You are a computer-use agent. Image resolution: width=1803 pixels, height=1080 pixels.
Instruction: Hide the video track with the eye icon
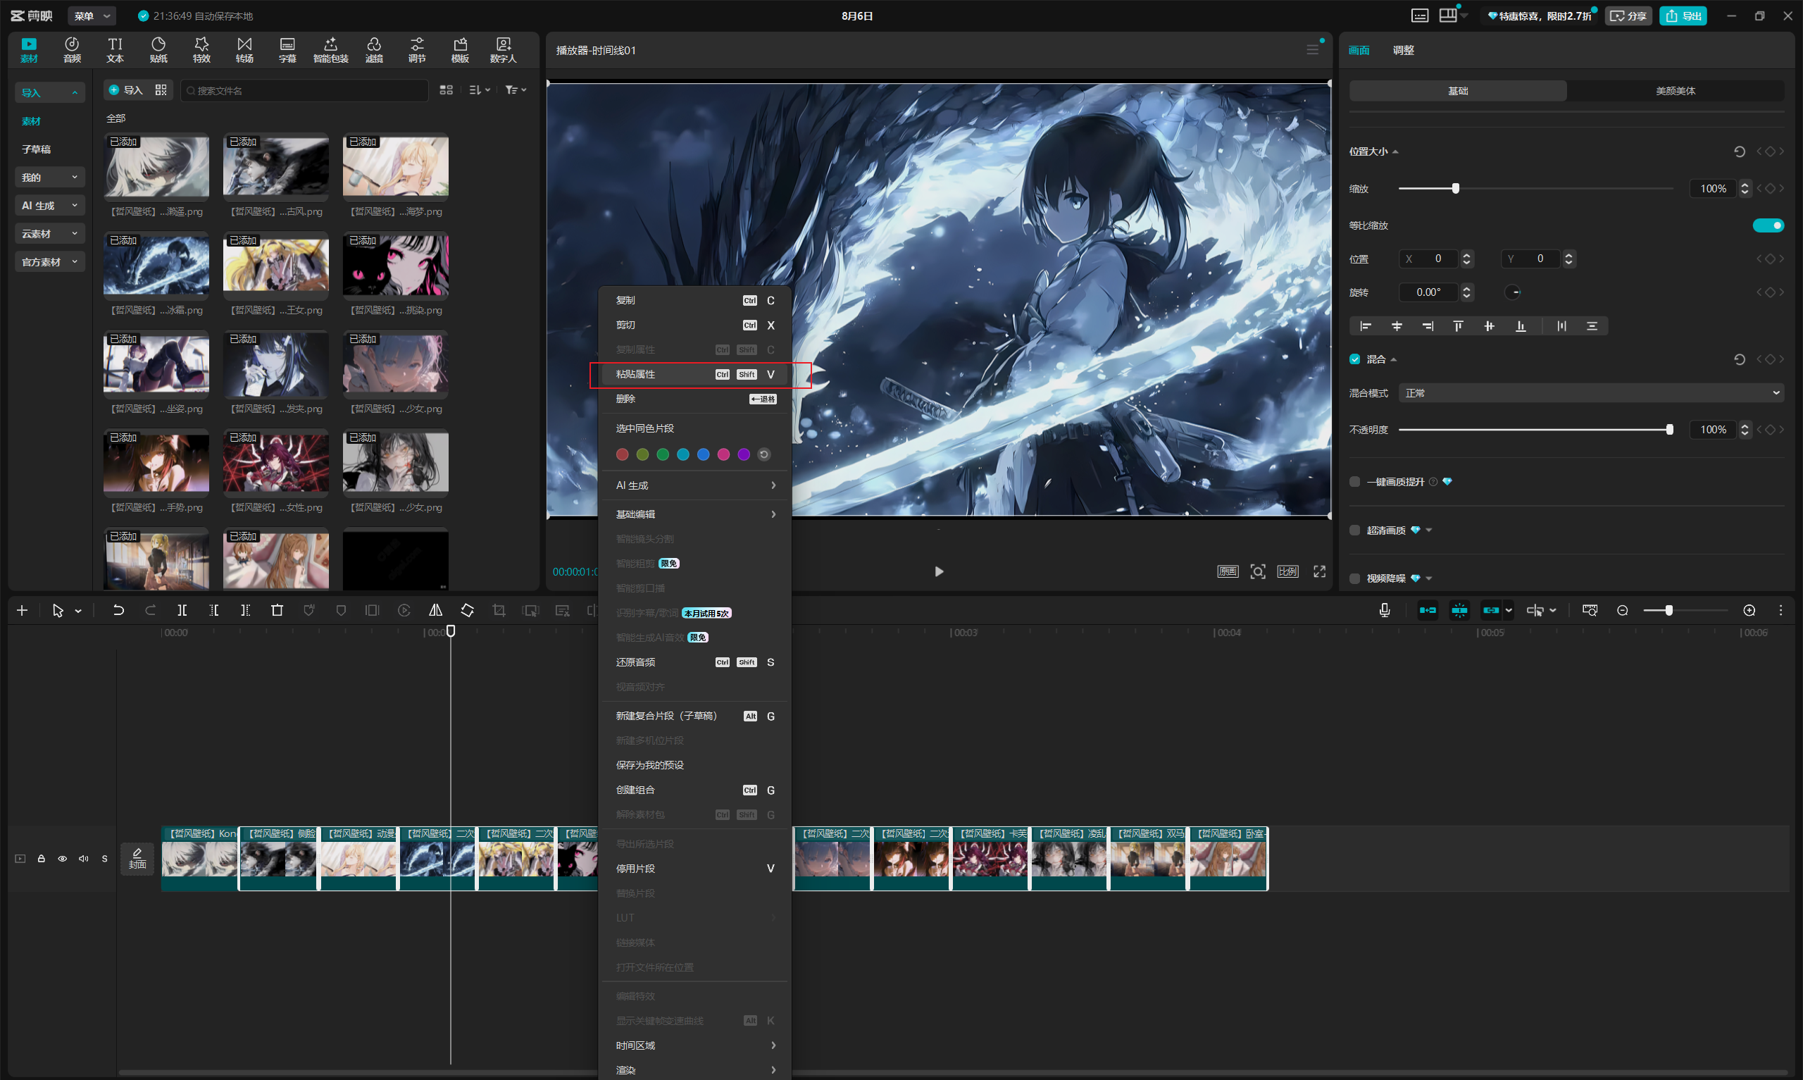tap(63, 859)
